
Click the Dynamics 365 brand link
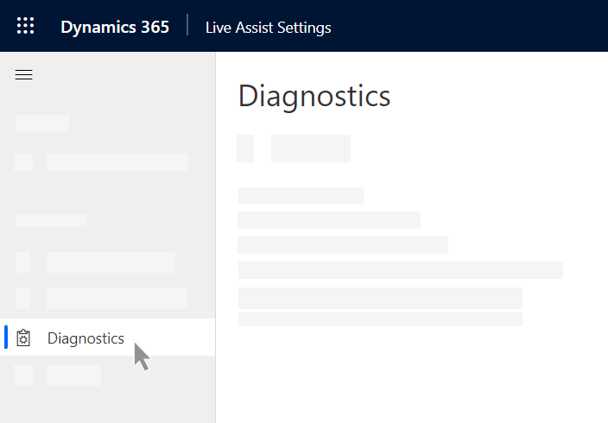pos(115,27)
